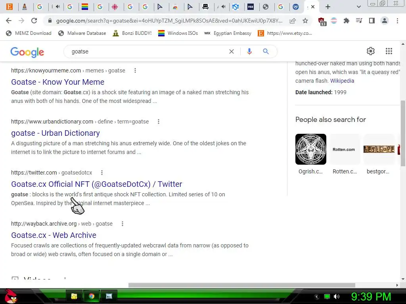Open the Malware Database bookmark
The width and height of the screenshot is (406, 304).
point(82,33)
